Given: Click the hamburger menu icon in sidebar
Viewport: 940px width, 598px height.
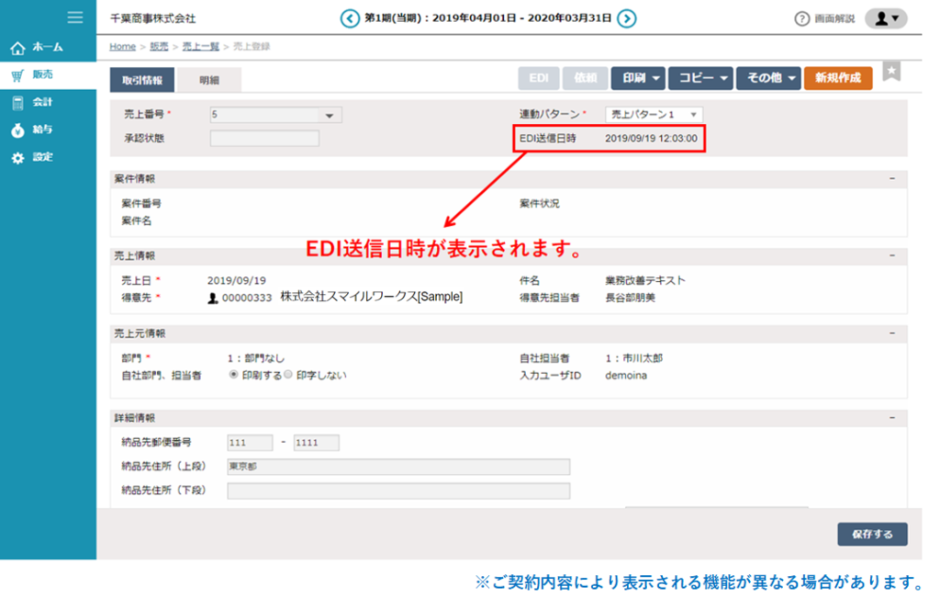Looking at the screenshot, I should tap(75, 17).
